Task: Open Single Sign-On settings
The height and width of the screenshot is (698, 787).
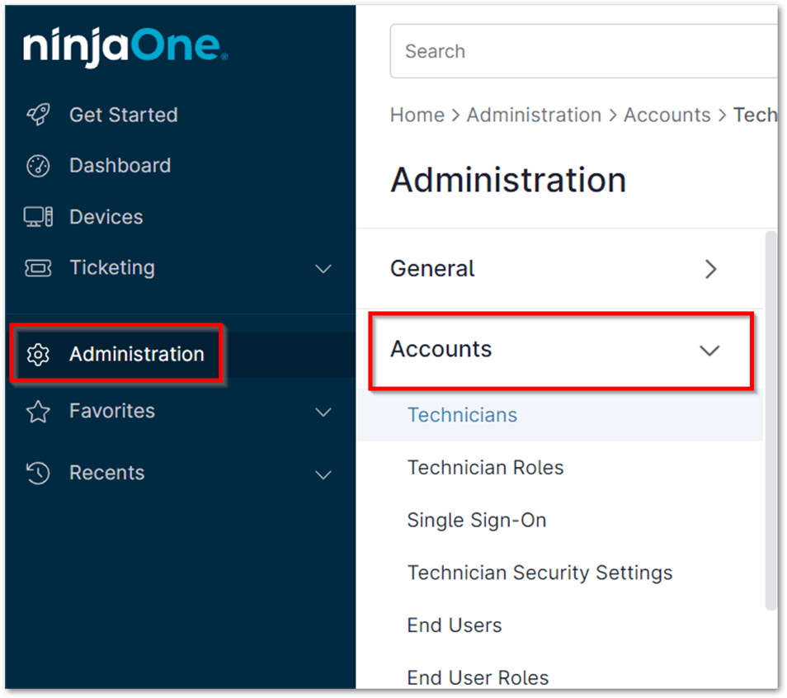Action: [x=477, y=521]
